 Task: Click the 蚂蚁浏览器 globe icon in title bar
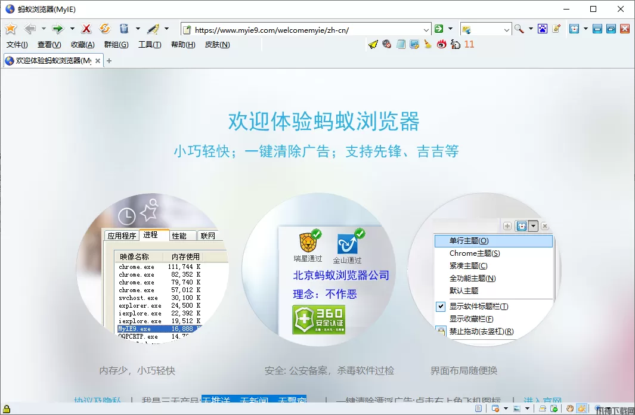[x=10, y=9]
